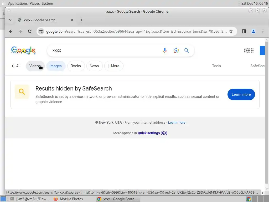Click the Show Desktop button in taskbar
This screenshot has width=269, height=202.
point(3,199)
